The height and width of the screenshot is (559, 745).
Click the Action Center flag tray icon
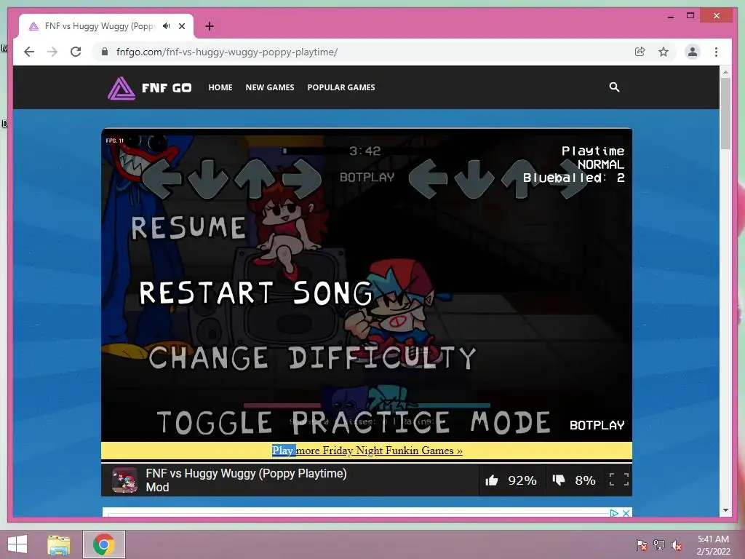(x=641, y=545)
